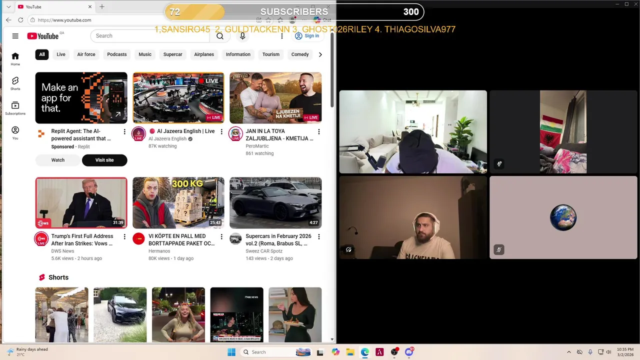Open YouTube settings three-dot menu near Sign in
Viewport: 640px width, 360px height.
[x=282, y=36]
